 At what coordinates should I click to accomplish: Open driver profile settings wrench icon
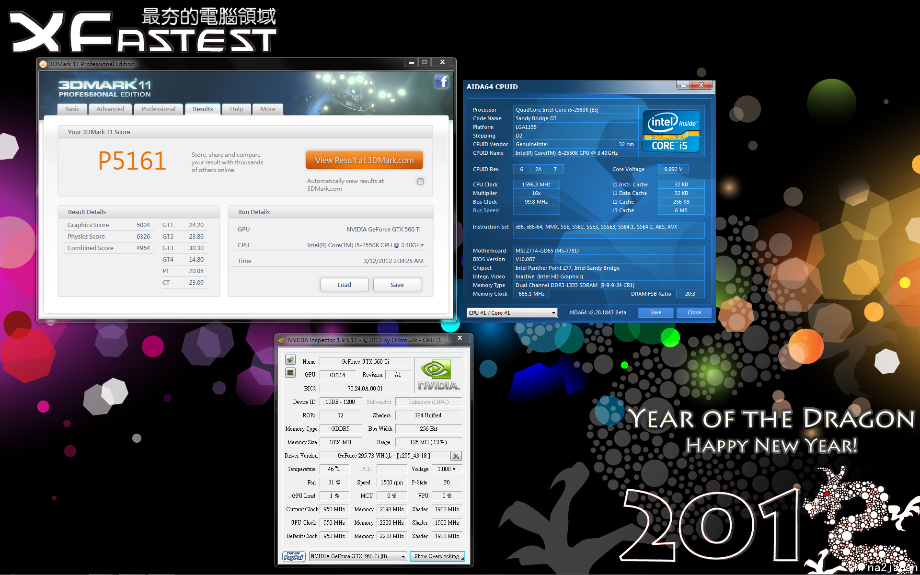click(x=456, y=456)
